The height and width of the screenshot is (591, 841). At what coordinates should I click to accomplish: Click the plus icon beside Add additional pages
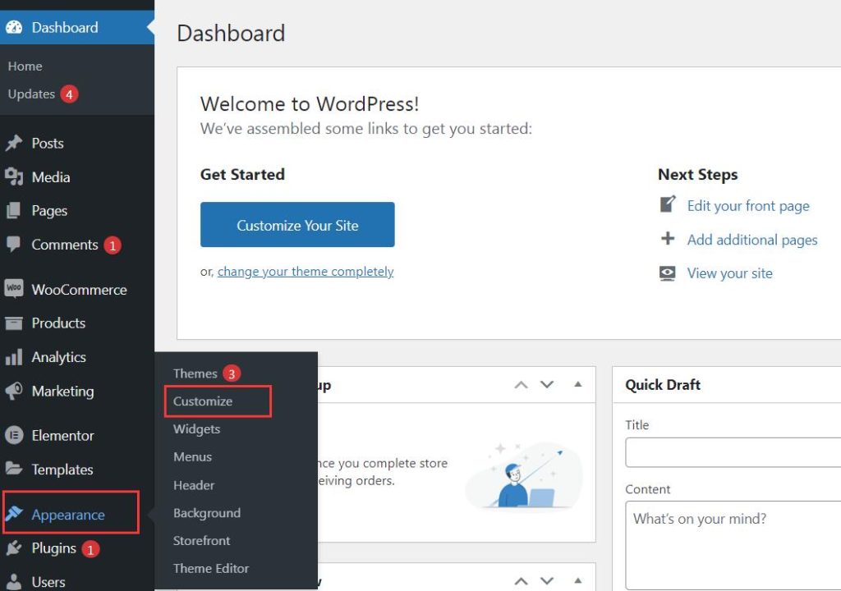(668, 239)
